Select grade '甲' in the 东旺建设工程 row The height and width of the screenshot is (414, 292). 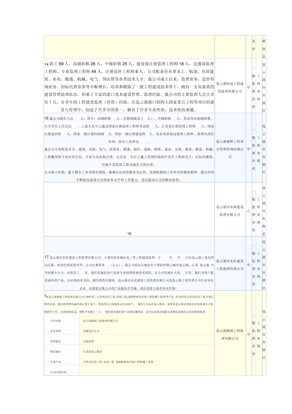248,265
